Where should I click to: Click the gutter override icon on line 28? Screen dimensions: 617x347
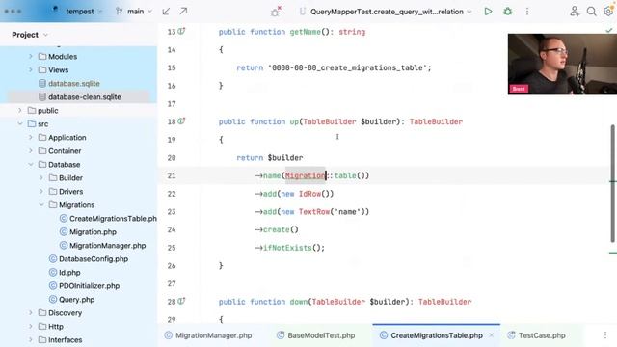pyautogui.click(x=181, y=302)
